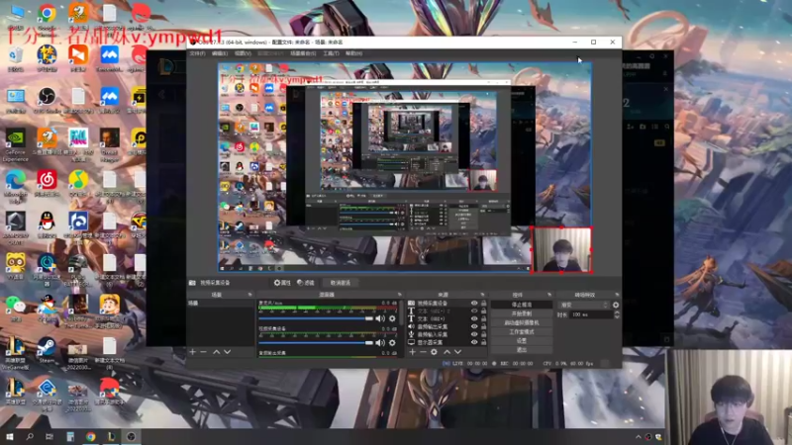Open 编辑(E) menu in OBS
This screenshot has height=445, width=792.
tap(220, 53)
